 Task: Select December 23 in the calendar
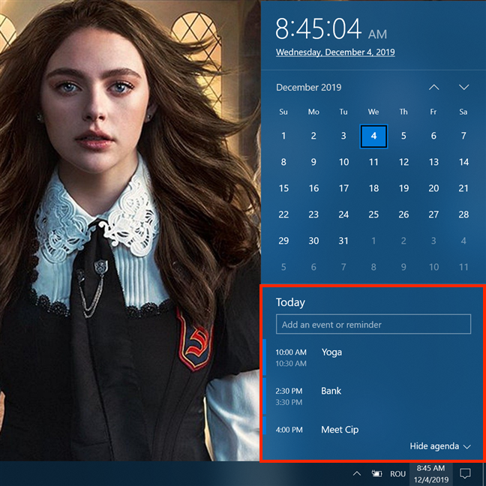point(313,214)
